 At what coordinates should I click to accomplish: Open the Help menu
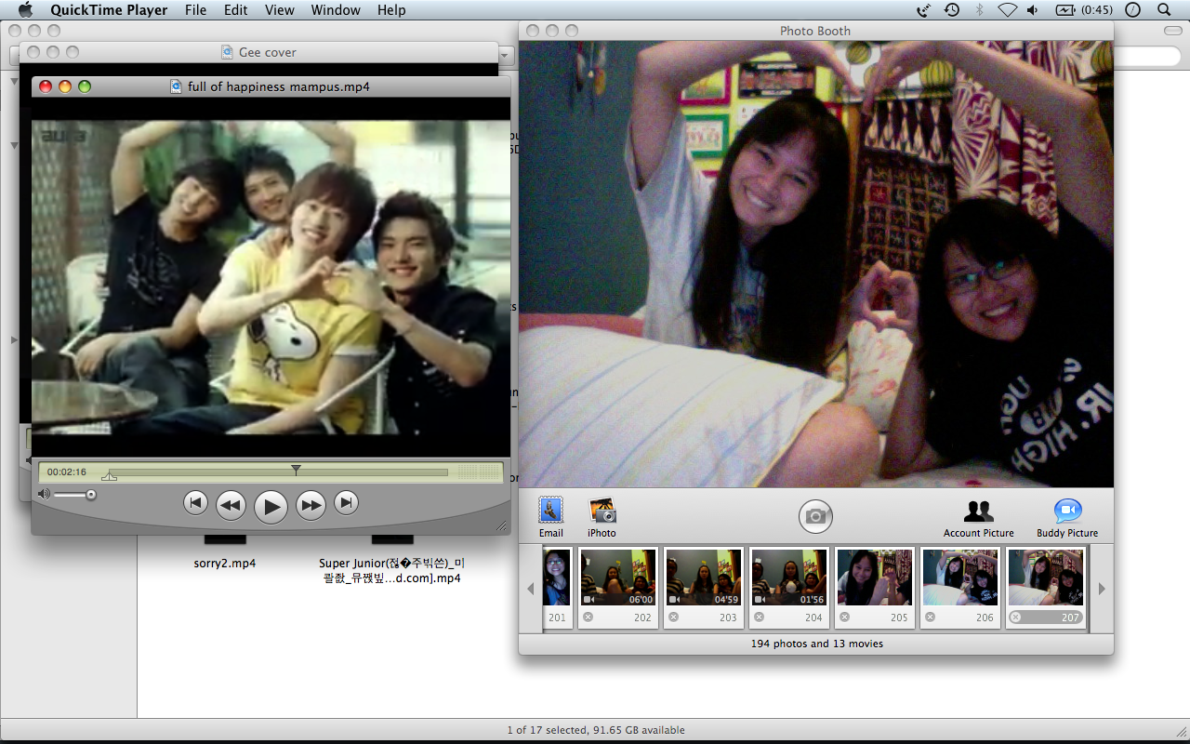[x=391, y=10]
